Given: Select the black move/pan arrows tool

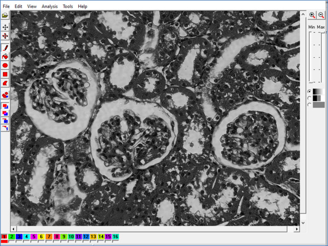Looking at the screenshot, I should [5, 27].
